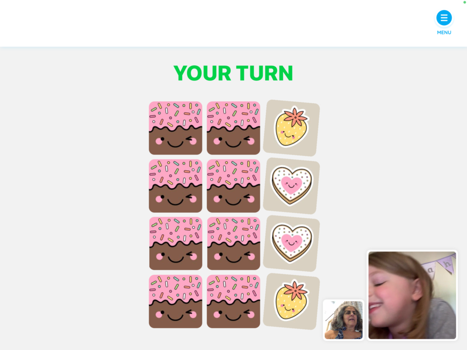
Task: Click the YOUR TURN heading
Action: [x=233, y=73]
